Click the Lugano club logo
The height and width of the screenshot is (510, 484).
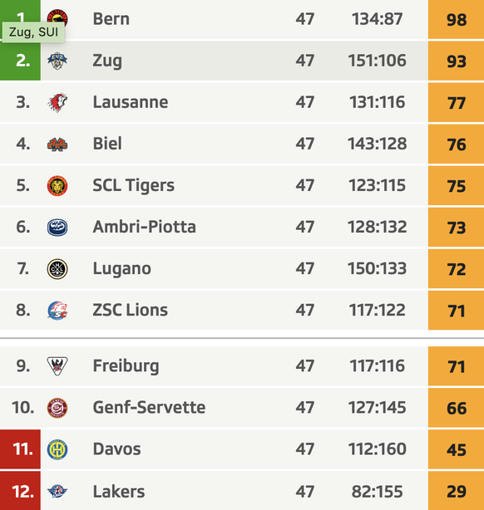point(57,269)
